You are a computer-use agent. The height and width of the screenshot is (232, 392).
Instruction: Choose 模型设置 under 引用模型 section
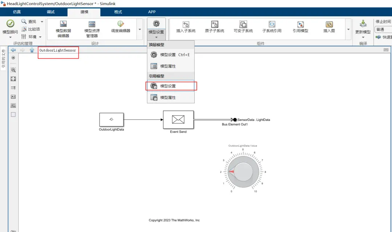(171, 86)
